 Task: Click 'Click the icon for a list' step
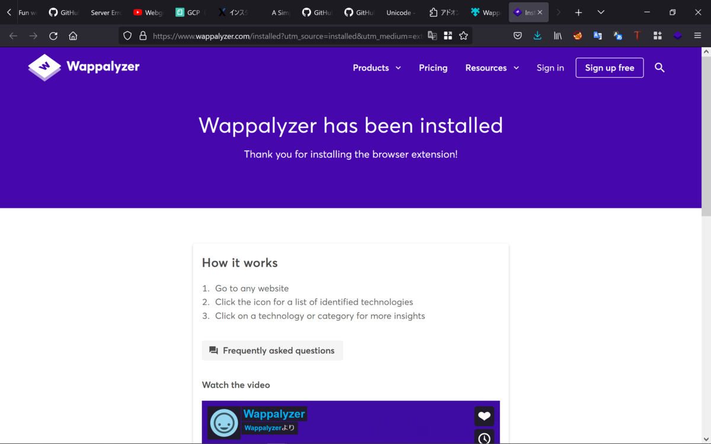[314, 302]
